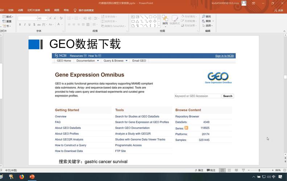Open the Transitions (切换) ribbon tab
The width and height of the screenshot is (287, 181).
click(x=11, y=10)
